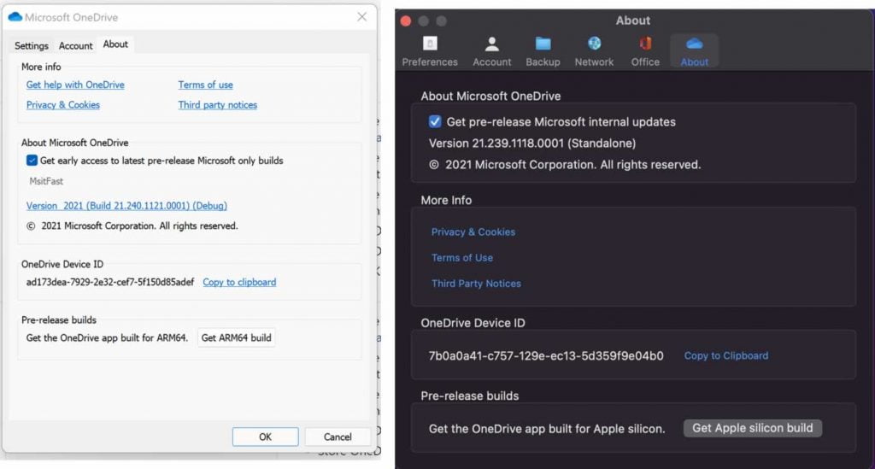Viewport: 875px width, 469px height.
Task: Click Version 2021 Build 21.240.1121.0001 link
Action: click(x=126, y=206)
